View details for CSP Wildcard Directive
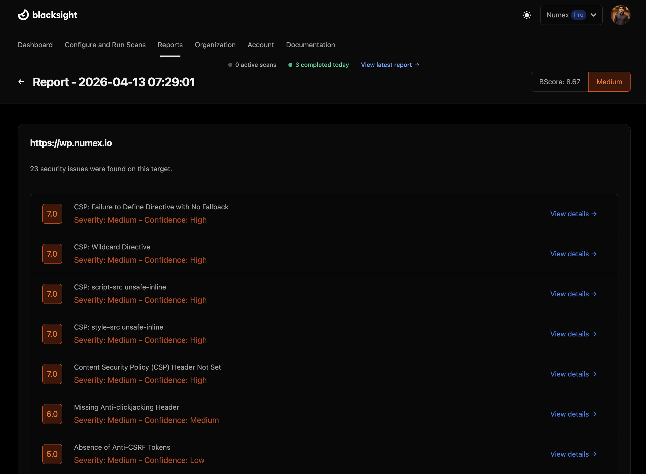 pyautogui.click(x=573, y=254)
